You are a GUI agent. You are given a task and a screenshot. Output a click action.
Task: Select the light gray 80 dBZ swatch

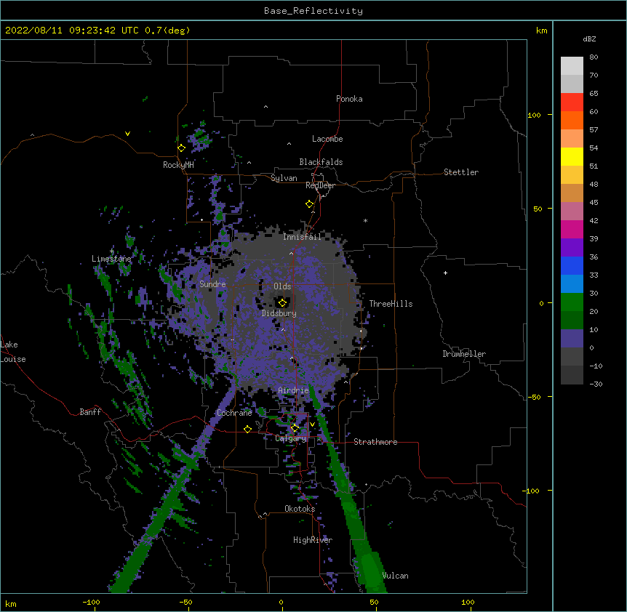572,65
